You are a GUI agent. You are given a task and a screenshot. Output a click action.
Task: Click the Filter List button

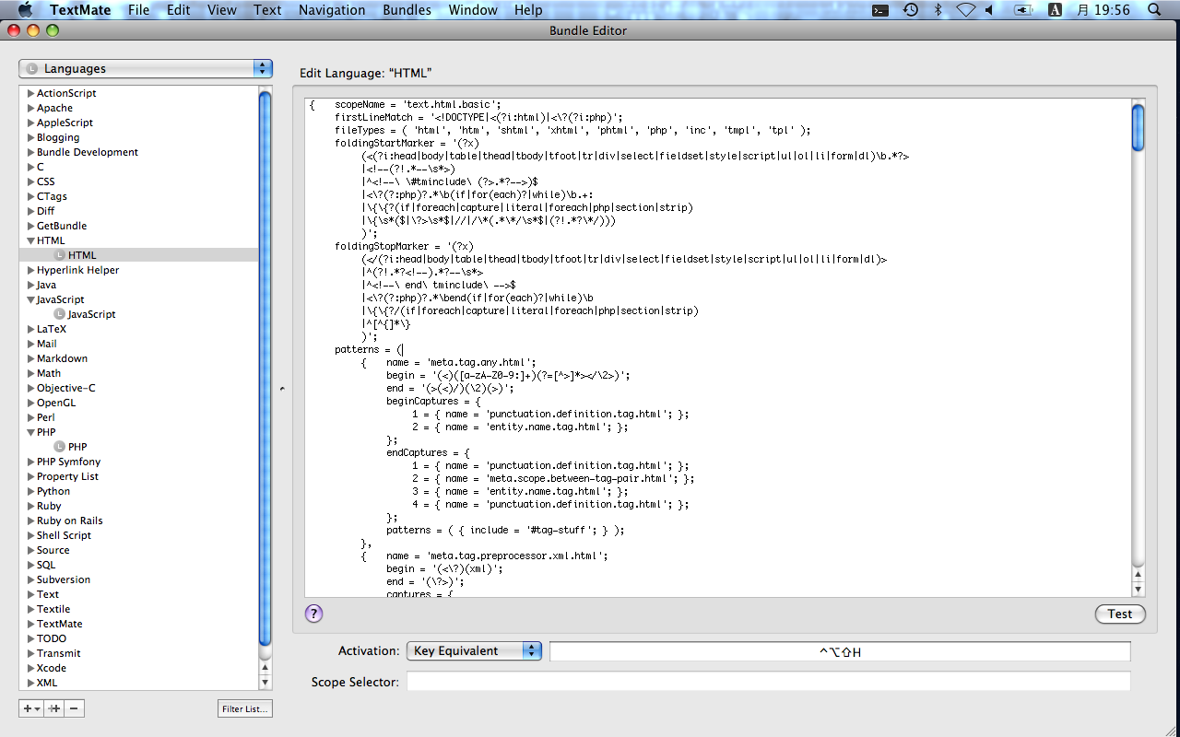point(245,708)
